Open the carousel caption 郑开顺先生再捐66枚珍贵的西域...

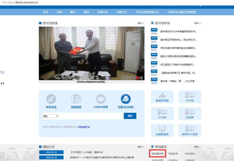(x=91, y=82)
